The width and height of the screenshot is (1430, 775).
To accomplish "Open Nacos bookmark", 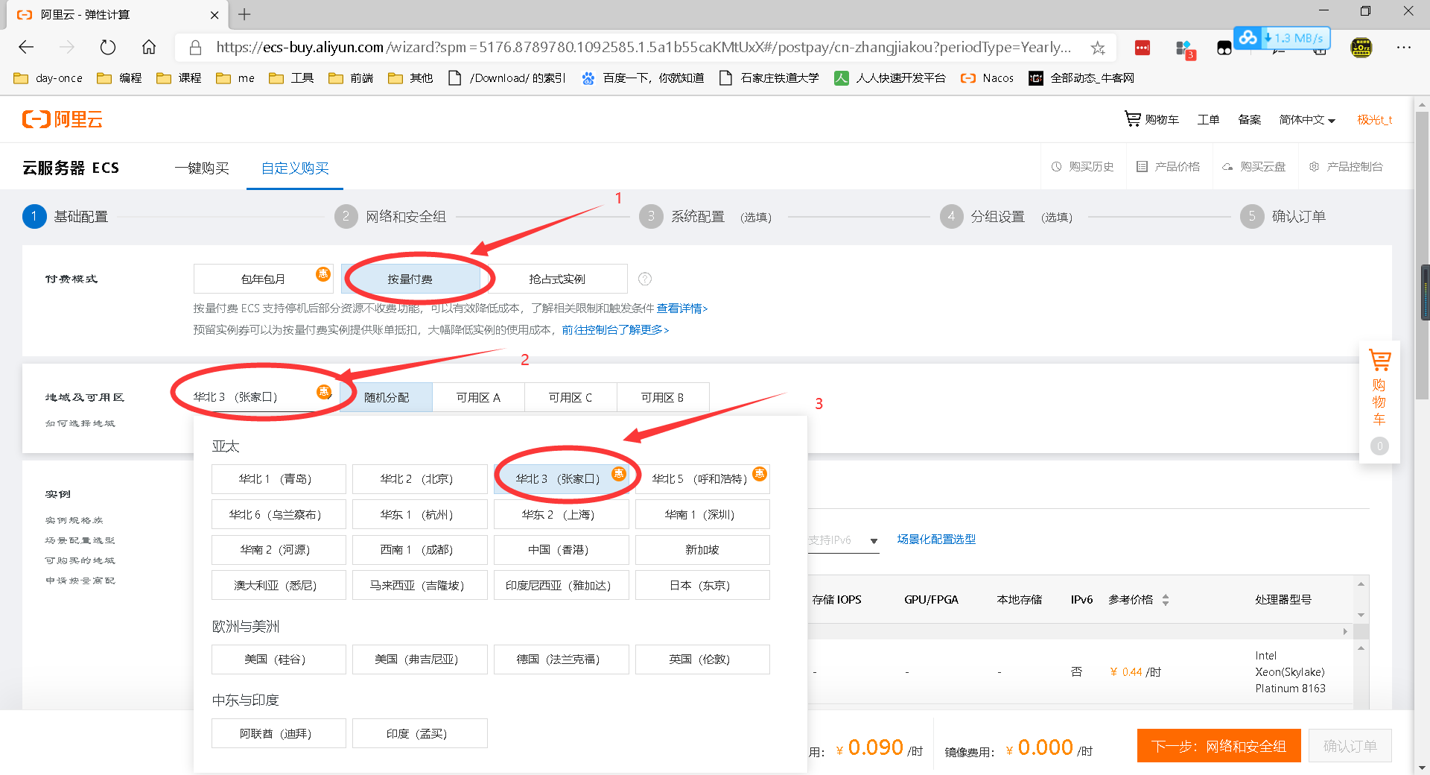I will point(988,77).
